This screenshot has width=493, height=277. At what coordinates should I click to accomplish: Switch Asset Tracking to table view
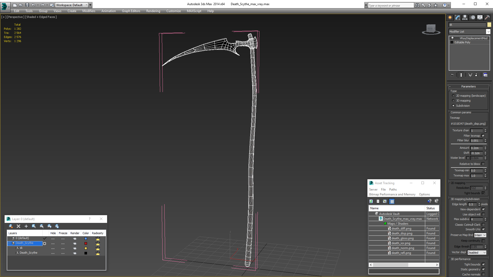[x=392, y=201]
